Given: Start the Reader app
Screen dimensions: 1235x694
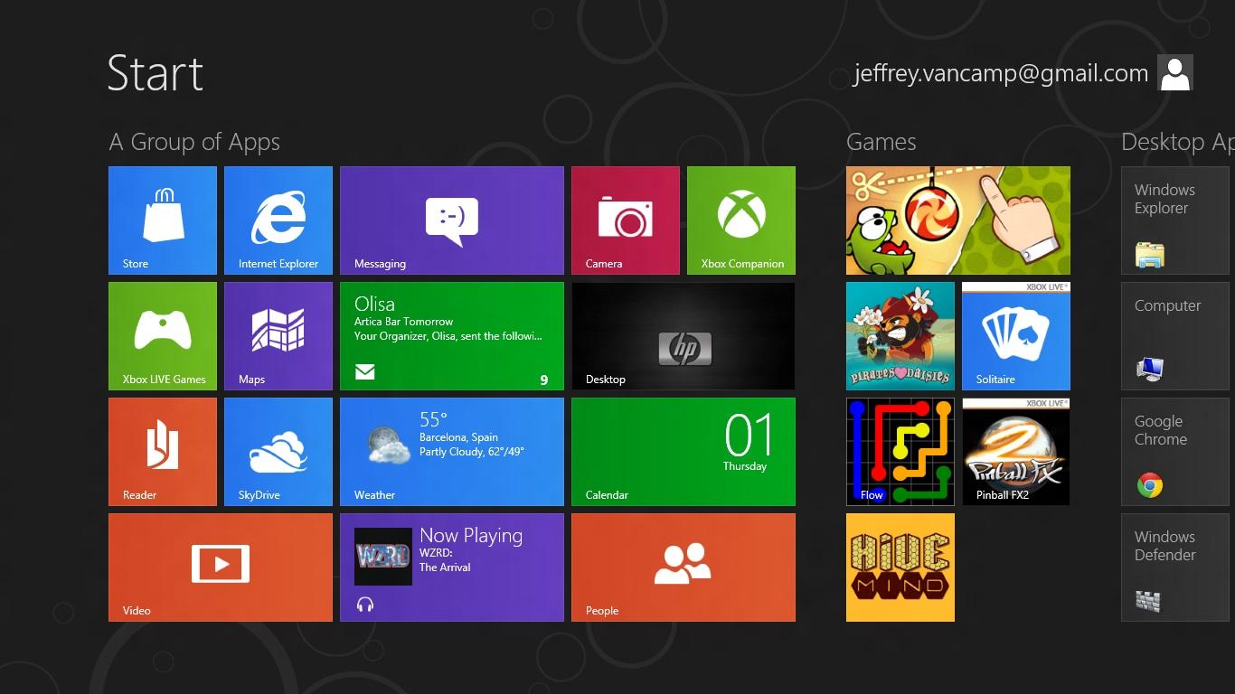Looking at the screenshot, I should [x=163, y=451].
